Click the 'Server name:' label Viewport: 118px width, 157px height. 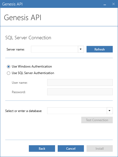[15, 49]
